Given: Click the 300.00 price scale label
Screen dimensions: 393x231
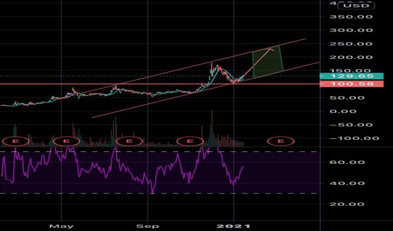Looking at the screenshot, I should coord(351,31).
